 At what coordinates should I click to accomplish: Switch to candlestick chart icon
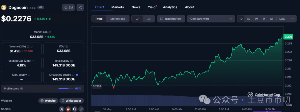149,19
